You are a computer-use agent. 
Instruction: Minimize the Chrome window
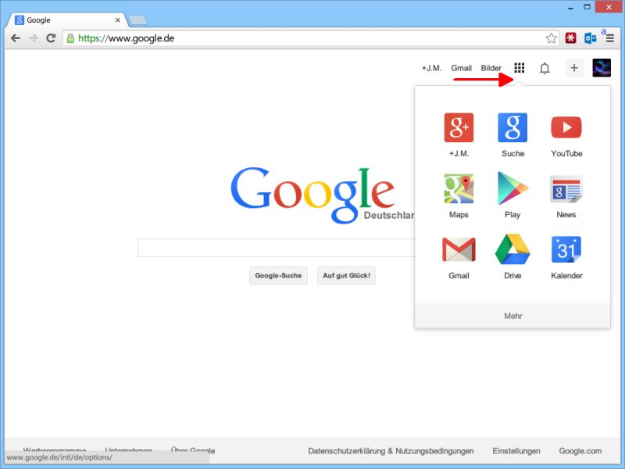click(x=571, y=7)
